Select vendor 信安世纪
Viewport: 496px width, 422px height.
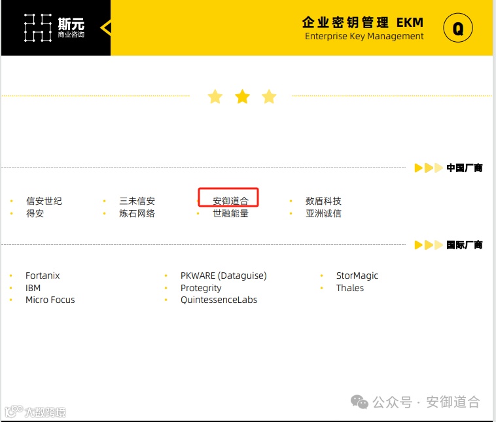tap(44, 201)
